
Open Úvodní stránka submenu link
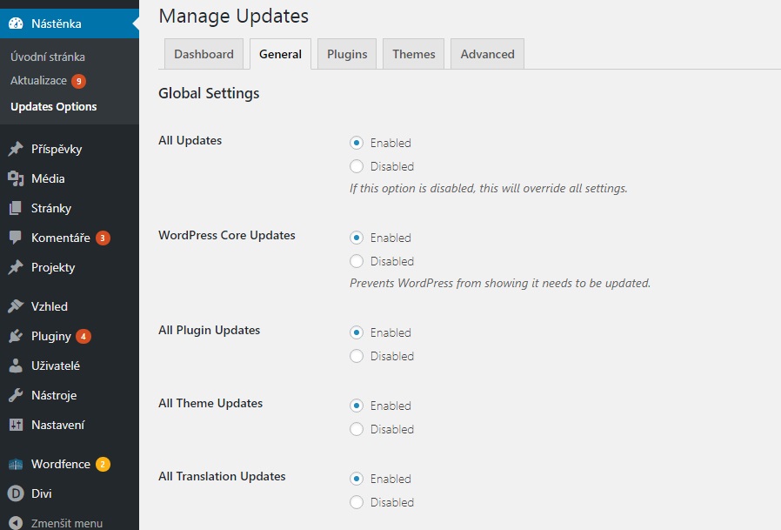pyautogui.click(x=48, y=57)
